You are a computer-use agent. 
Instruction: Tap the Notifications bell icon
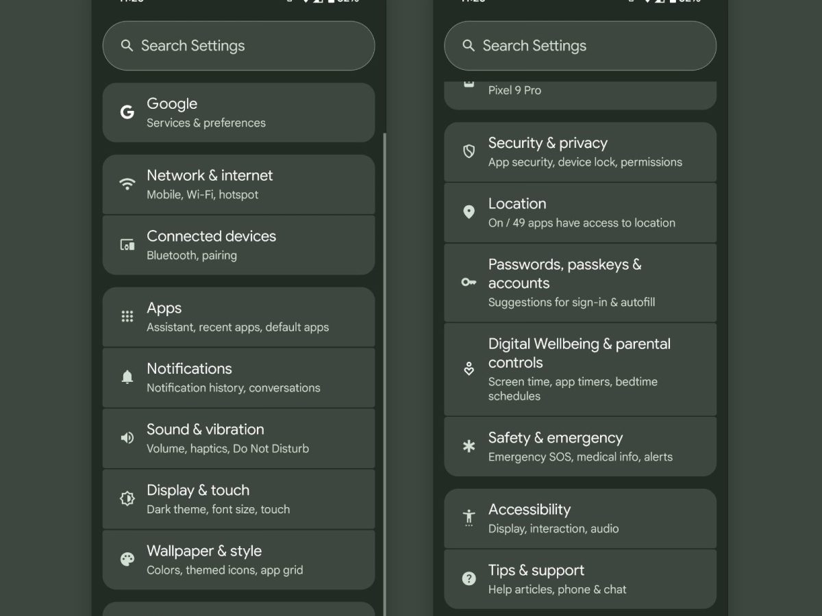click(127, 377)
